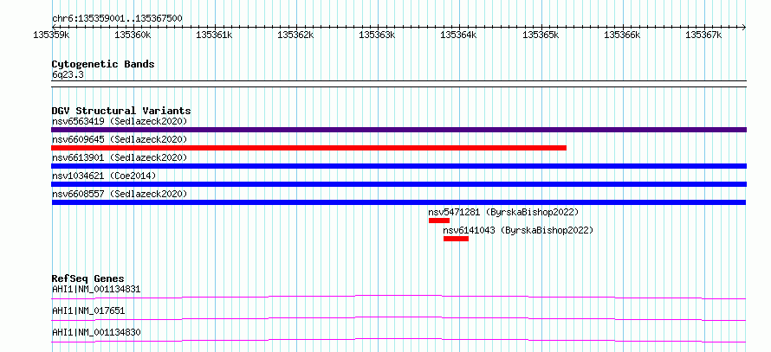Click the Cytogenetic Bands track title

[103, 64]
